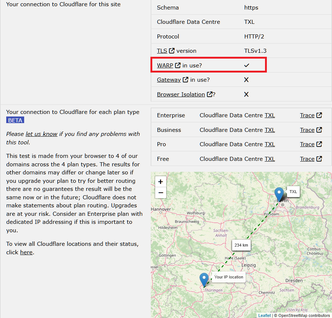Click the Gateway in use X mark

click(246, 79)
